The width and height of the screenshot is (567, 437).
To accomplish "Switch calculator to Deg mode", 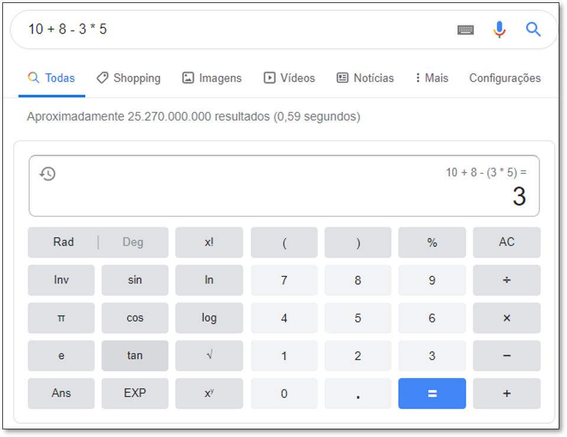I will tap(133, 242).
